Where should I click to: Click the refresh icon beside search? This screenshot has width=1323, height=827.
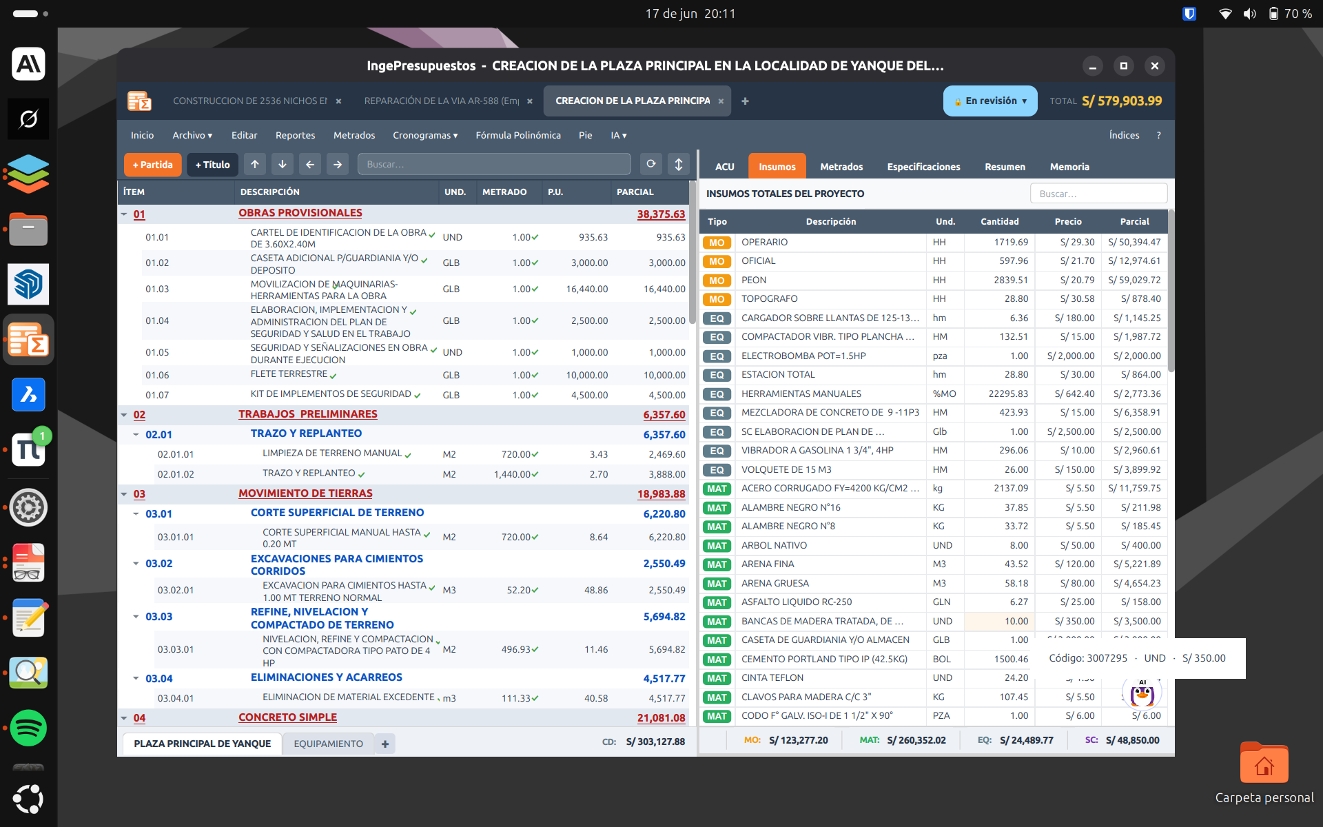(x=651, y=164)
